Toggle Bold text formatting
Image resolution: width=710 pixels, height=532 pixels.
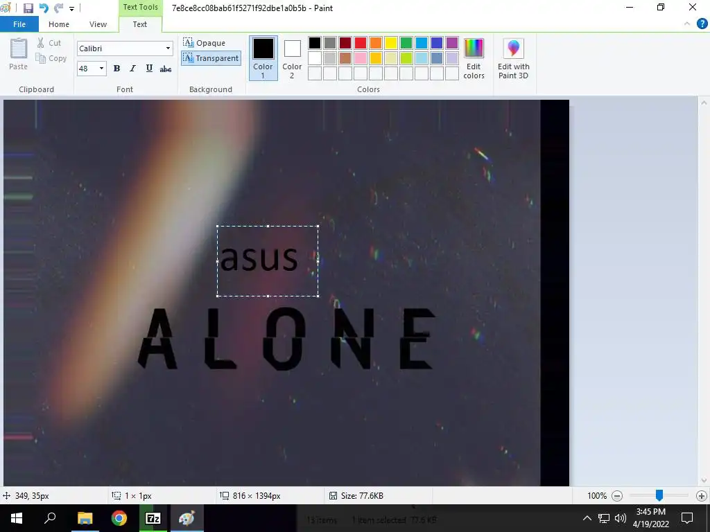[x=116, y=69]
